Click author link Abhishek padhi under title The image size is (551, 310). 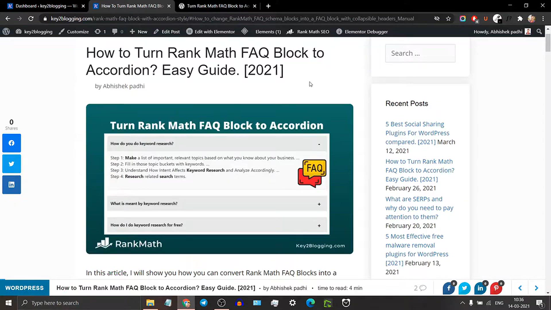[124, 86]
